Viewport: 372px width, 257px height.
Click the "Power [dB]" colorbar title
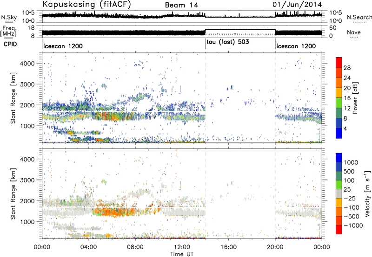click(355, 98)
